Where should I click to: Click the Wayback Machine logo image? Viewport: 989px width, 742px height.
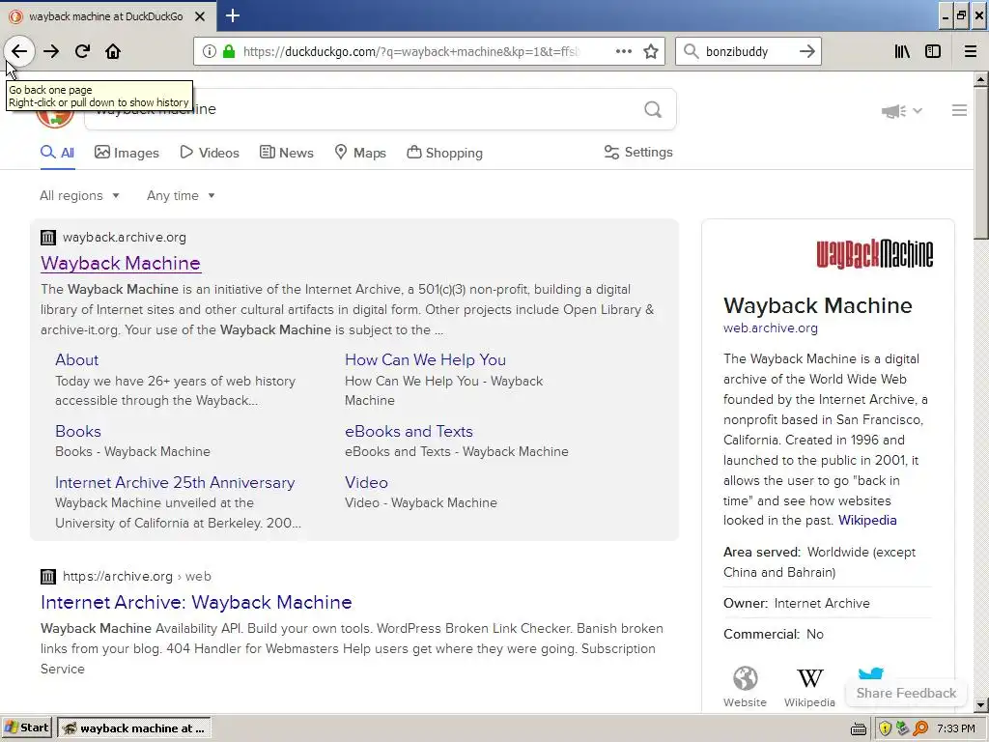[x=875, y=254]
